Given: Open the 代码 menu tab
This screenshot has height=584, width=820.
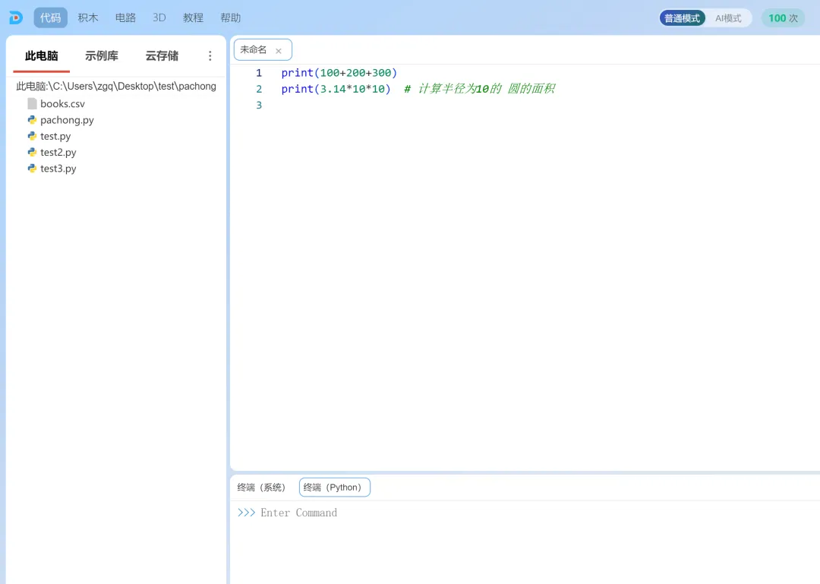Looking at the screenshot, I should click(51, 17).
